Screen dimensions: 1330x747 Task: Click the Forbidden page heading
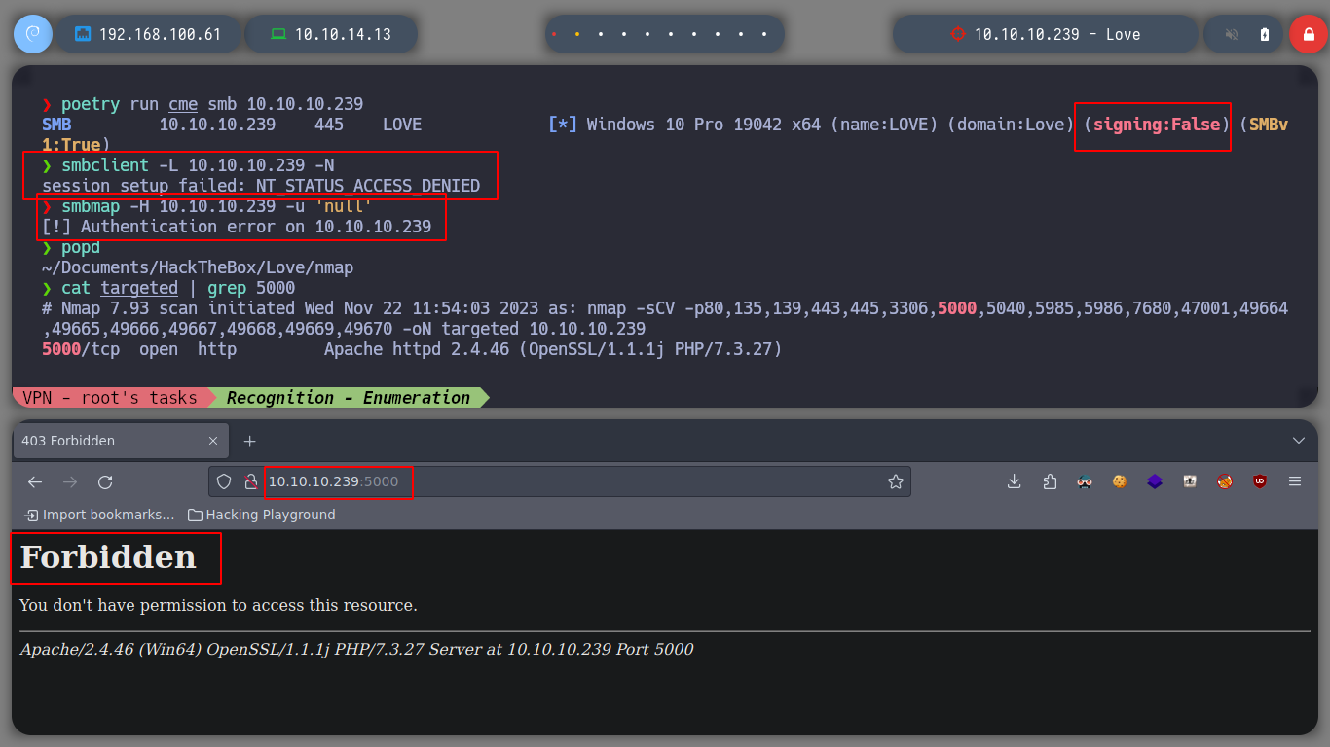[x=108, y=557]
